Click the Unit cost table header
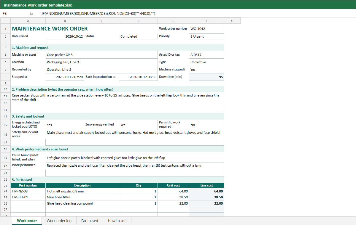This screenshot has width=356, height=225. pos(174,185)
